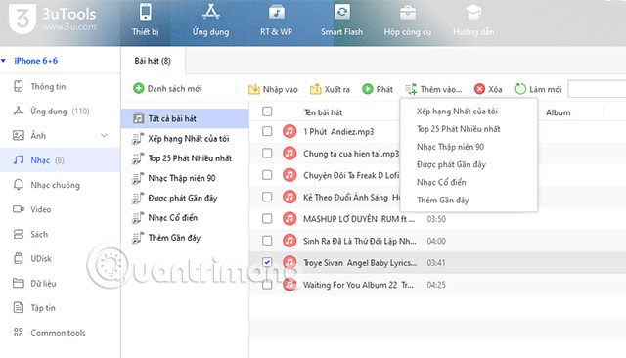Click music icon of 1 Phút Andiez.mp3
The height and width of the screenshot is (358, 626).
[290, 131]
